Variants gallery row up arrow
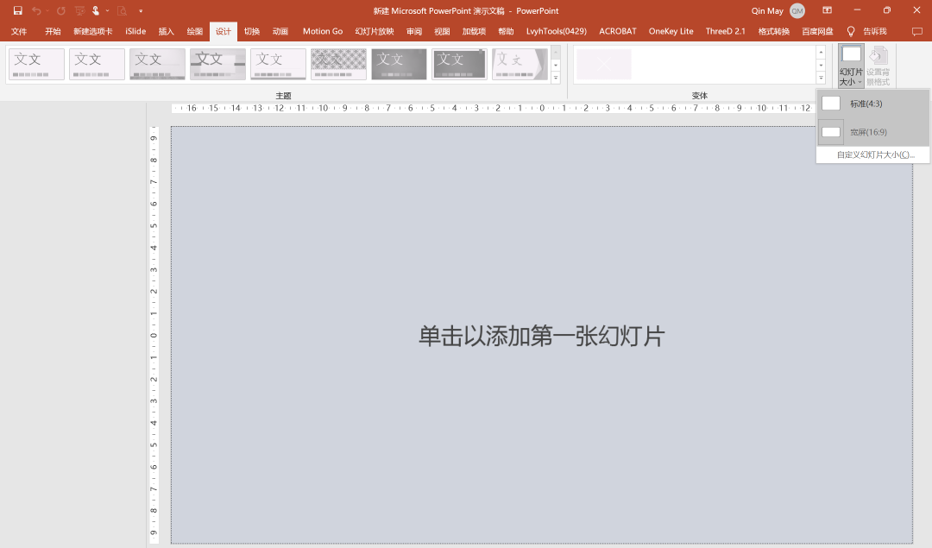The width and height of the screenshot is (932, 548). [821, 53]
